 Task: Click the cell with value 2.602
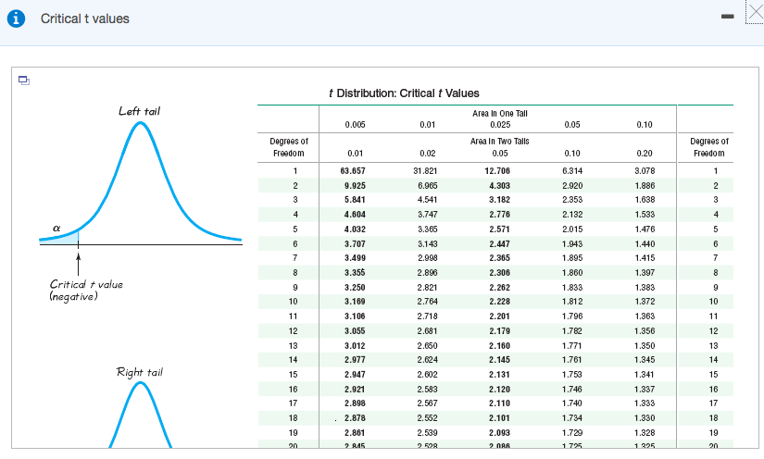(427, 373)
